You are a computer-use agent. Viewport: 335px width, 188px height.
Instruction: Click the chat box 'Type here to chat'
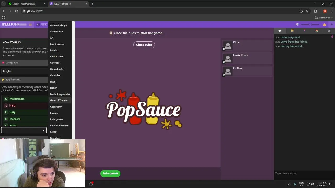coord(304,173)
